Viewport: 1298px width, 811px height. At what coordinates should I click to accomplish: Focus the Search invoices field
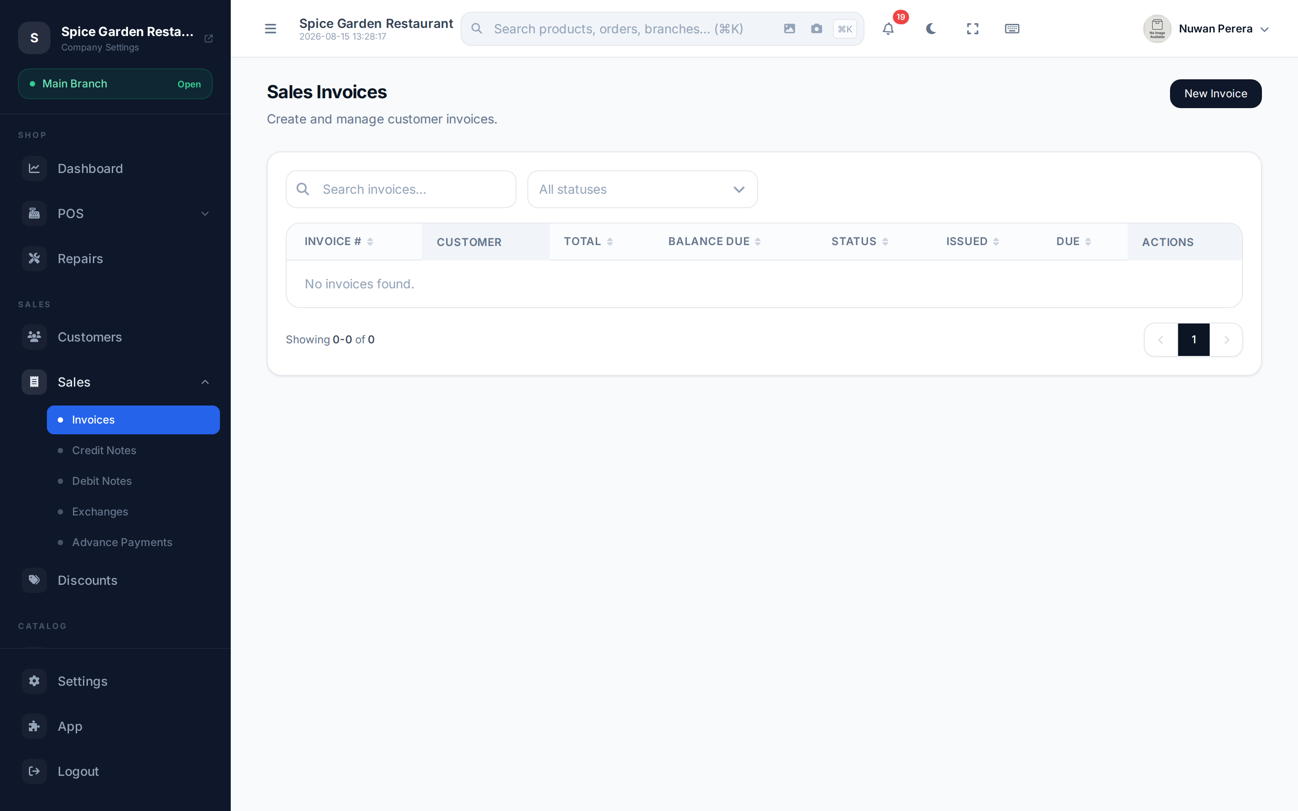401,189
